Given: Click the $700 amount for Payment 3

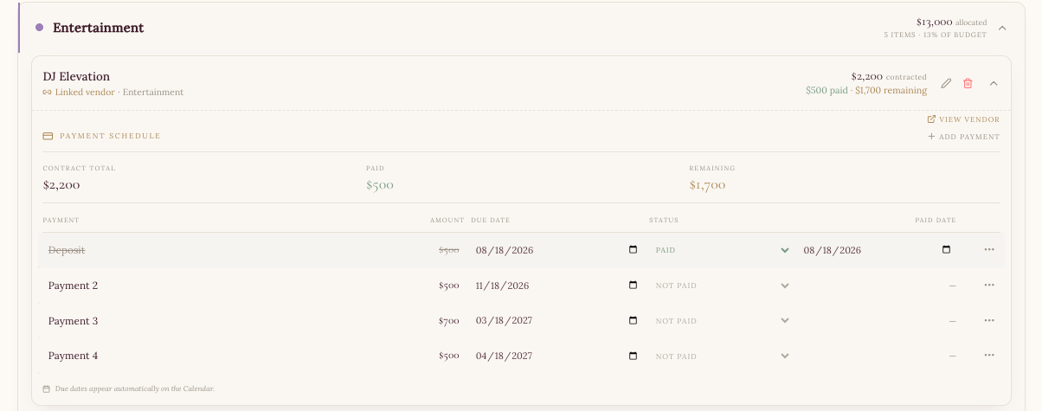Looking at the screenshot, I should point(449,321).
